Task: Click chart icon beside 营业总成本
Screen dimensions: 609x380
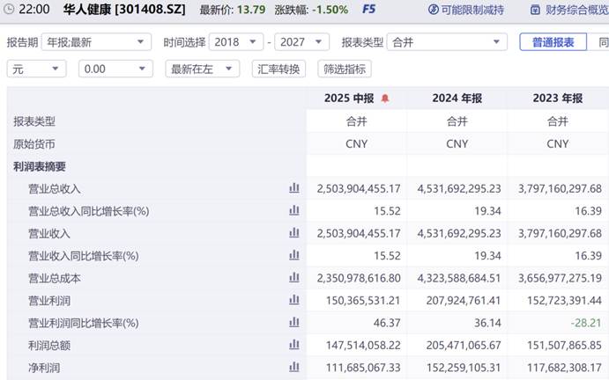Action: click(x=293, y=278)
